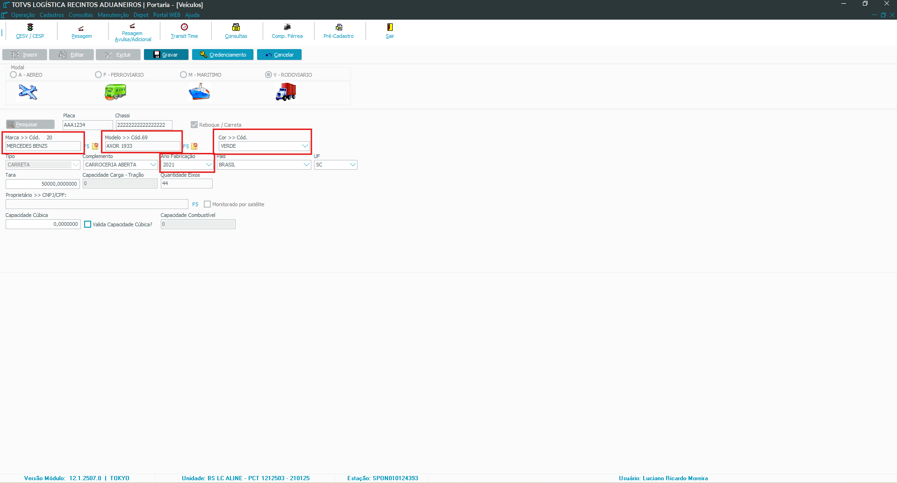Click the Placa field AAA1234

tap(88, 125)
